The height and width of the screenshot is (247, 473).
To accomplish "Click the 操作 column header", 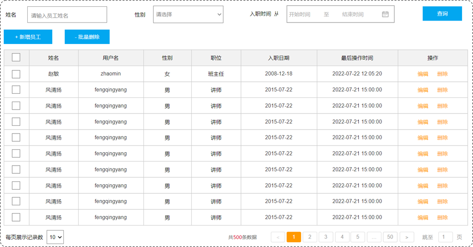I will [x=433, y=58].
